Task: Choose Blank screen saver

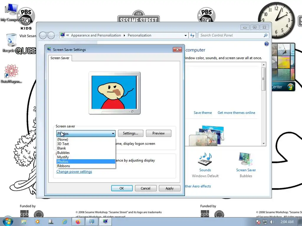Action: tap(86, 148)
